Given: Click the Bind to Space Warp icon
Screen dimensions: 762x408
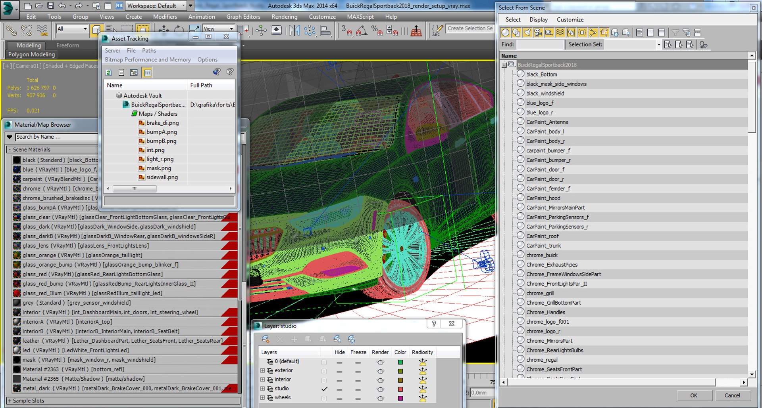Looking at the screenshot, I should pos(42,31).
